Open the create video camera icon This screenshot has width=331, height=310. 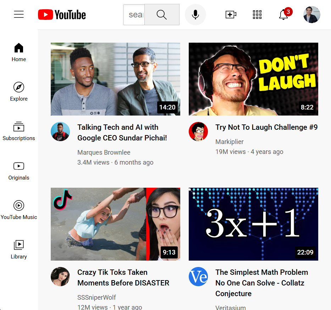(x=231, y=15)
